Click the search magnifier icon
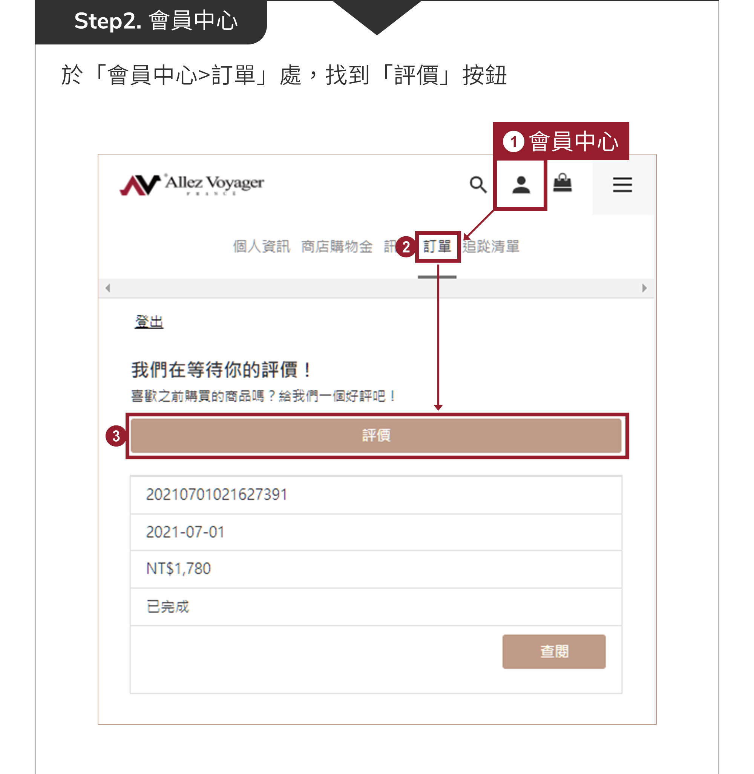 click(478, 185)
